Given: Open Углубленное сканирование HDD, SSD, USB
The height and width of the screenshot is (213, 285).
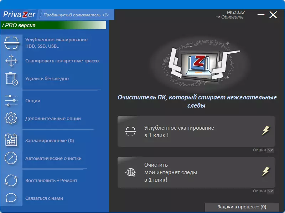Looking at the screenshot, I should coord(56,43).
